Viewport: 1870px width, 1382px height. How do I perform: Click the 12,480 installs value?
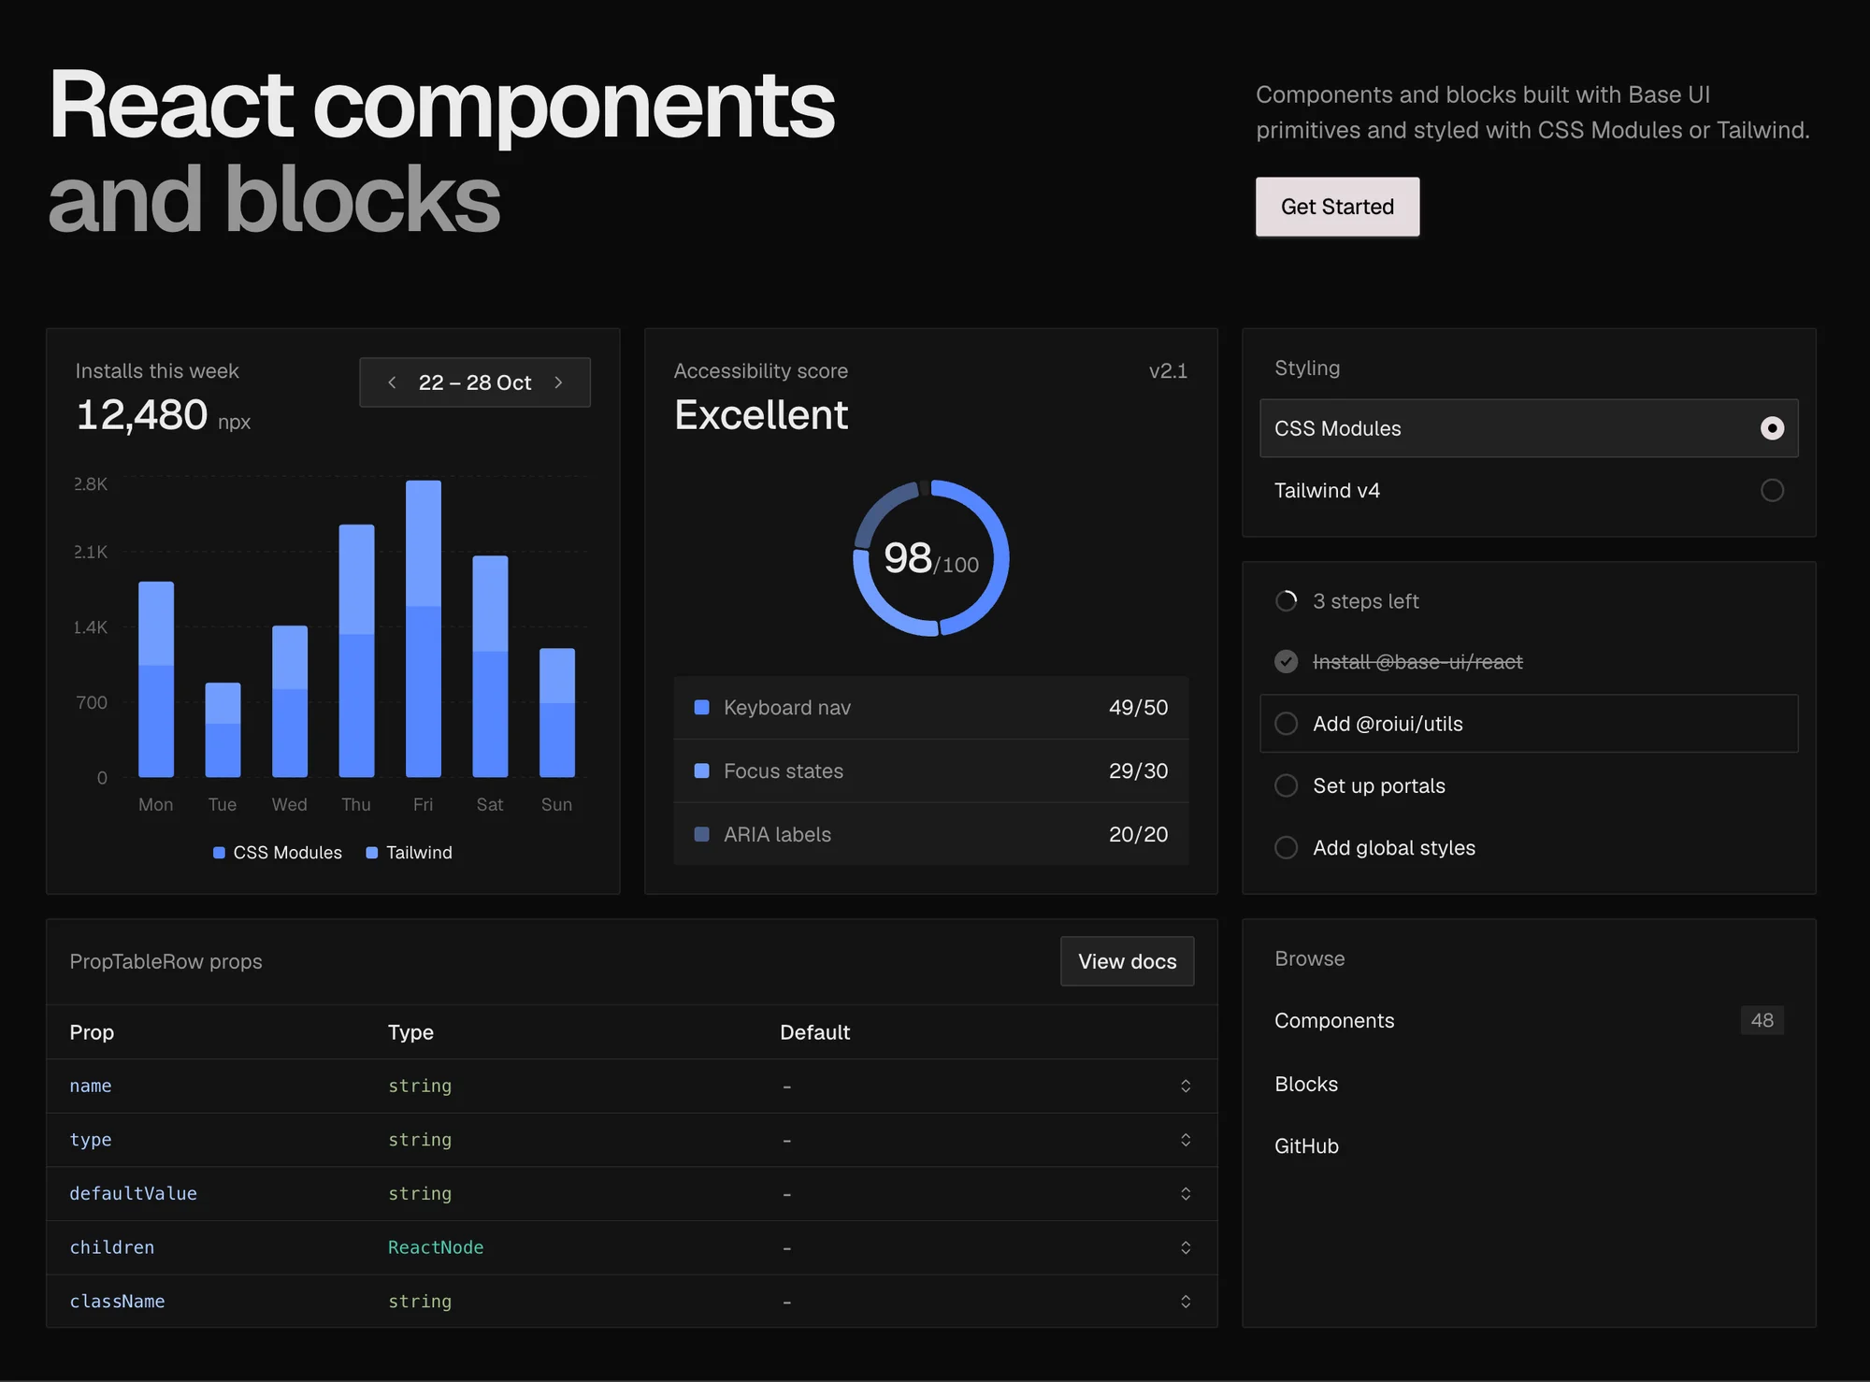pos(142,414)
